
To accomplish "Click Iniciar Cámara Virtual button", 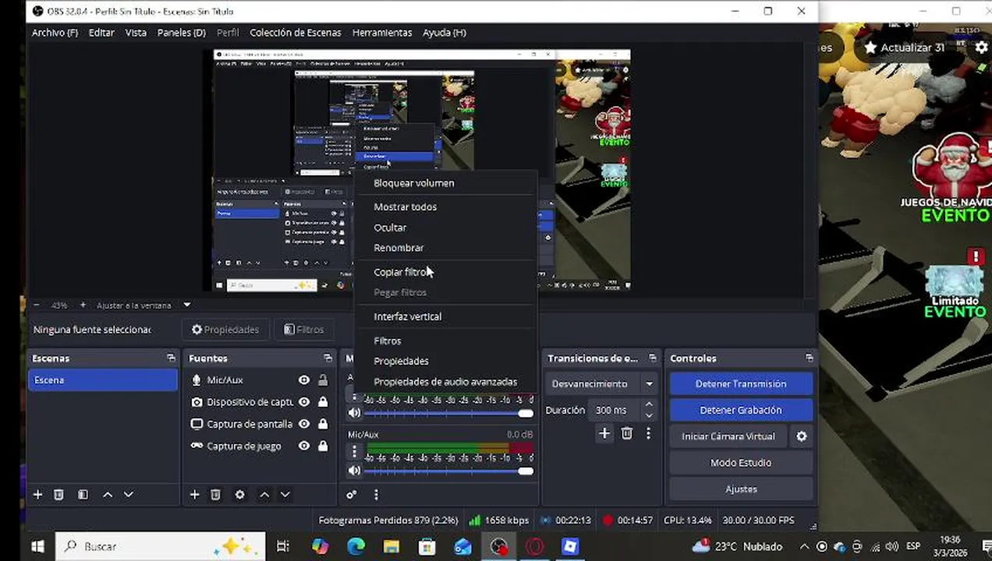I will (x=728, y=436).
